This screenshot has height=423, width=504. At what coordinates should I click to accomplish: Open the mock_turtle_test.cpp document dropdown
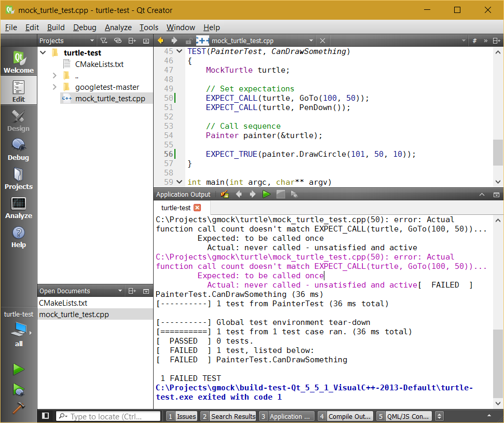(255, 41)
